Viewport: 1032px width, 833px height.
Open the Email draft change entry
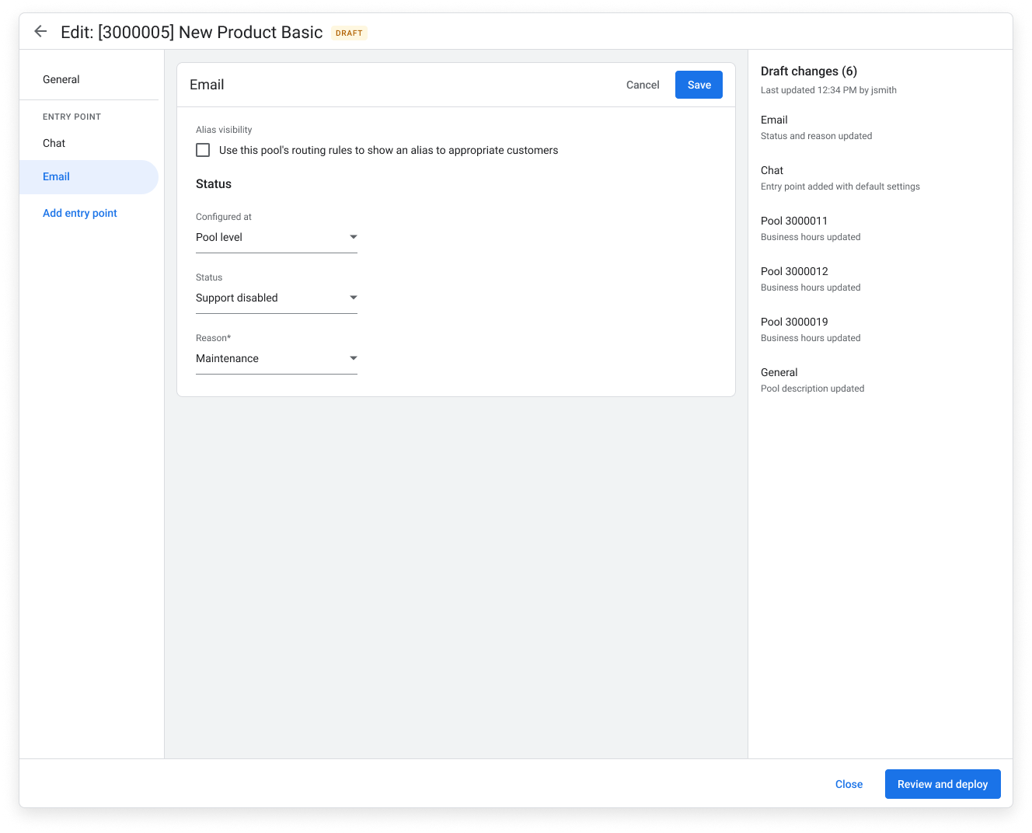click(816, 127)
